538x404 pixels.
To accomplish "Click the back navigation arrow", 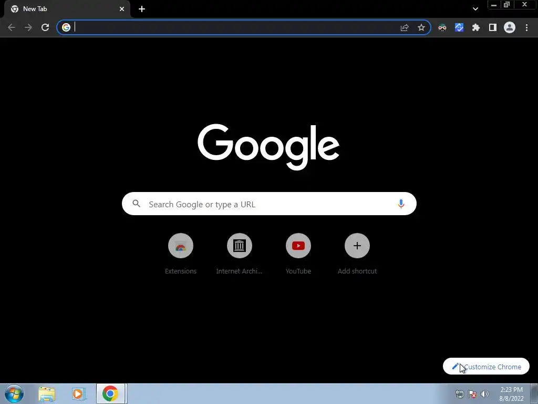I will [12, 27].
